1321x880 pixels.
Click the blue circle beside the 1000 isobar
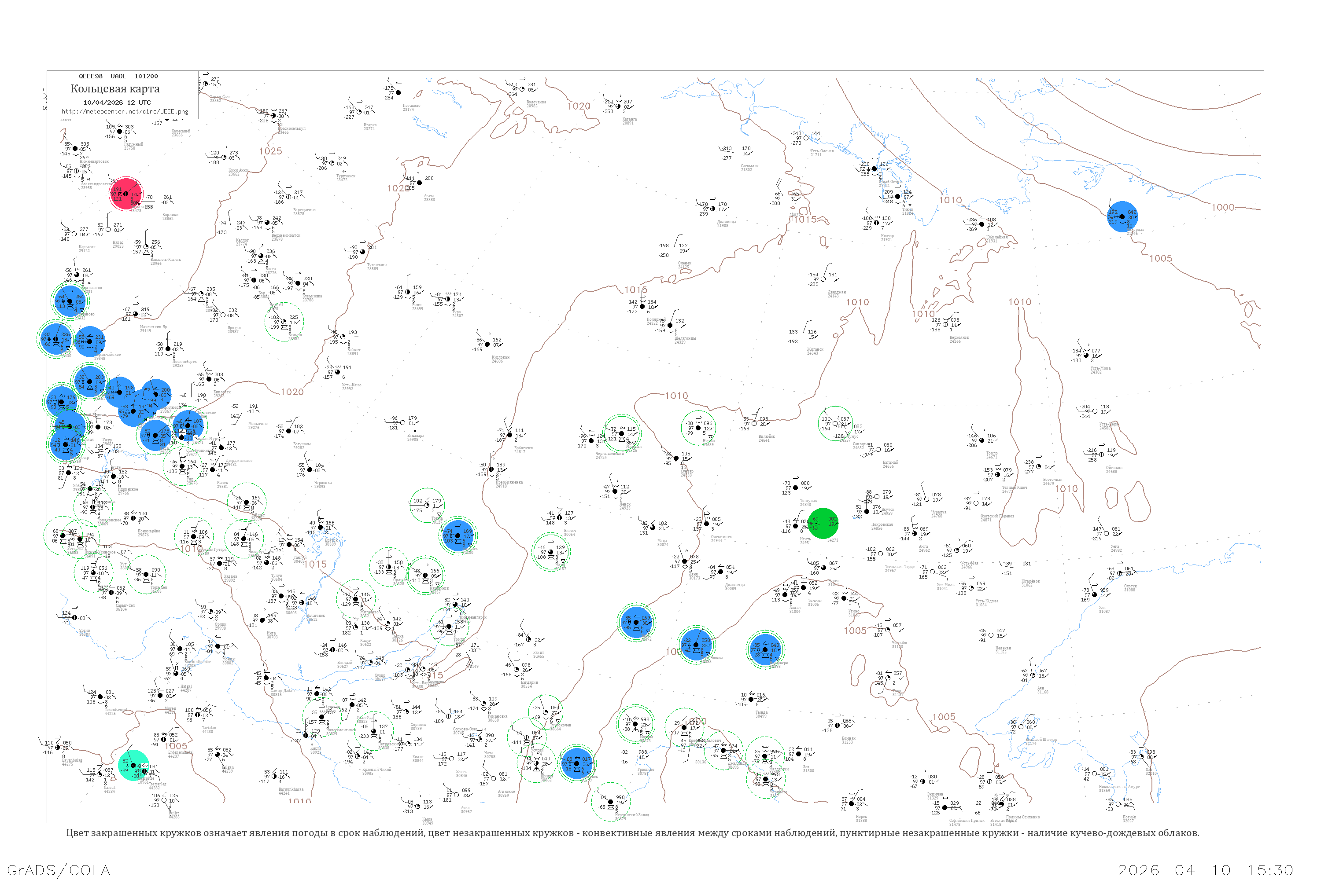[1122, 216]
